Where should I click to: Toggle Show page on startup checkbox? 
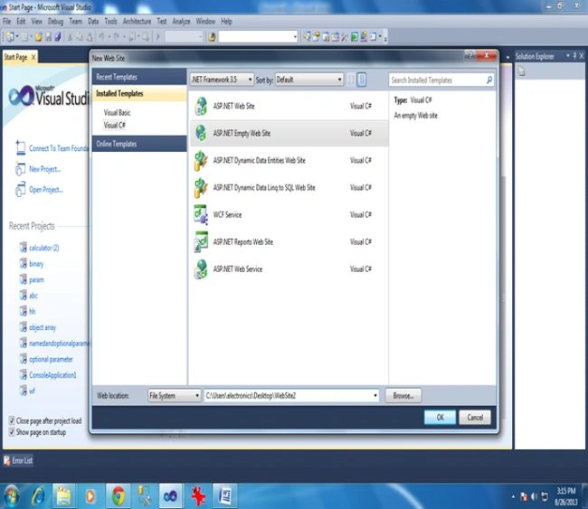tap(12, 432)
